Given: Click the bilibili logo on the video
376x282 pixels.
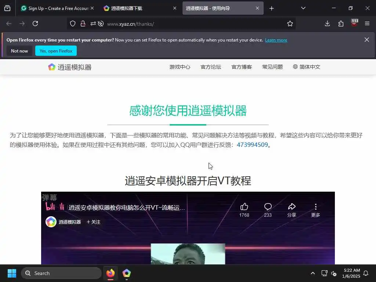Looking at the screenshot, I should [x=55, y=206].
